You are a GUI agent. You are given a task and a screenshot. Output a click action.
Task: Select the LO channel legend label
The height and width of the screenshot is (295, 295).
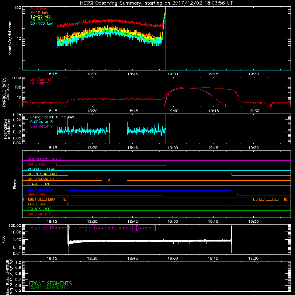[x=41, y=79]
